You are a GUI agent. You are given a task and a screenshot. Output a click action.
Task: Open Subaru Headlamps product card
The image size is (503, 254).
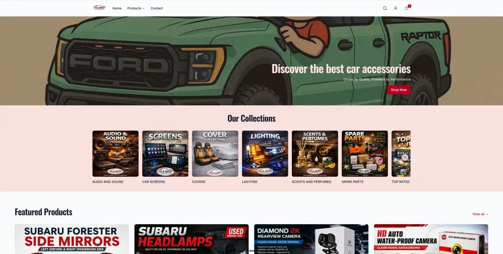192,239
